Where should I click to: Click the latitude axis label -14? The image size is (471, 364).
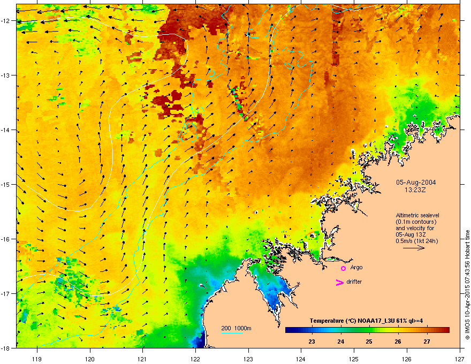coord(6,130)
